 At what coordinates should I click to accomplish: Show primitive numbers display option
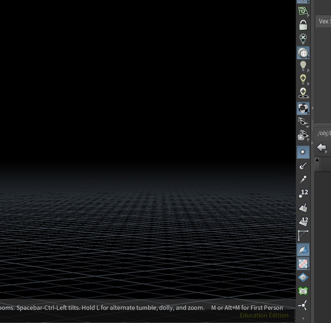[303, 222]
